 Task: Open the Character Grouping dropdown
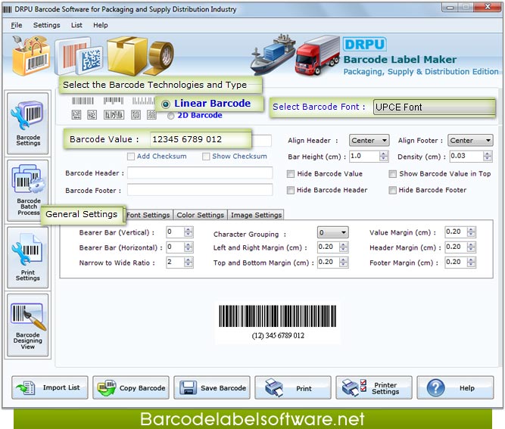(x=332, y=232)
